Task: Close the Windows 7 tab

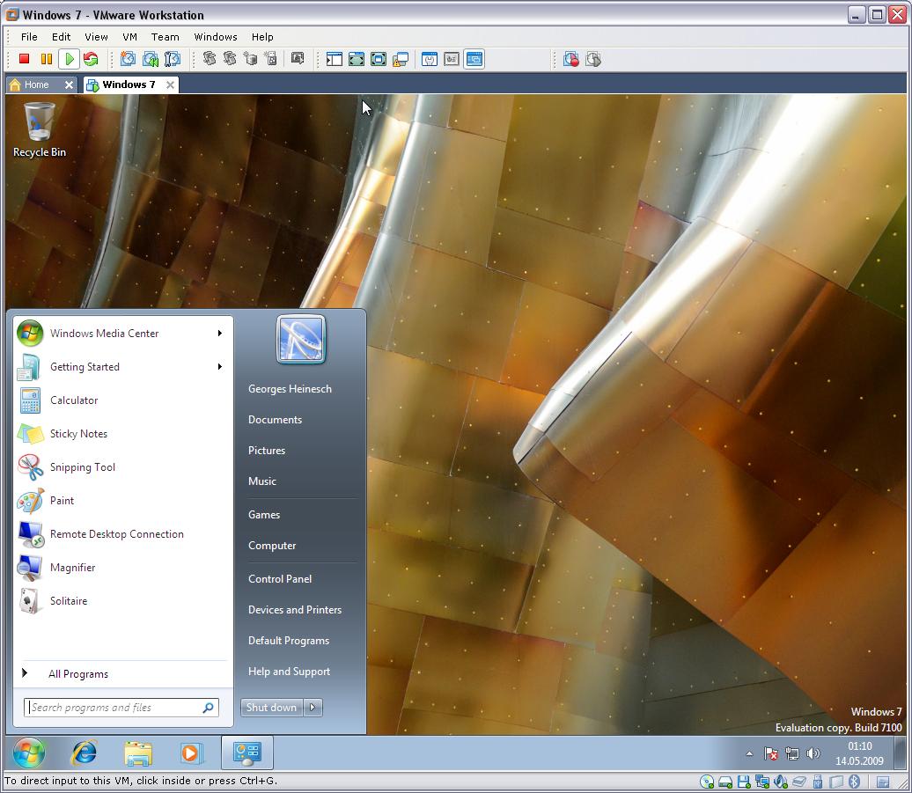Action: [170, 84]
